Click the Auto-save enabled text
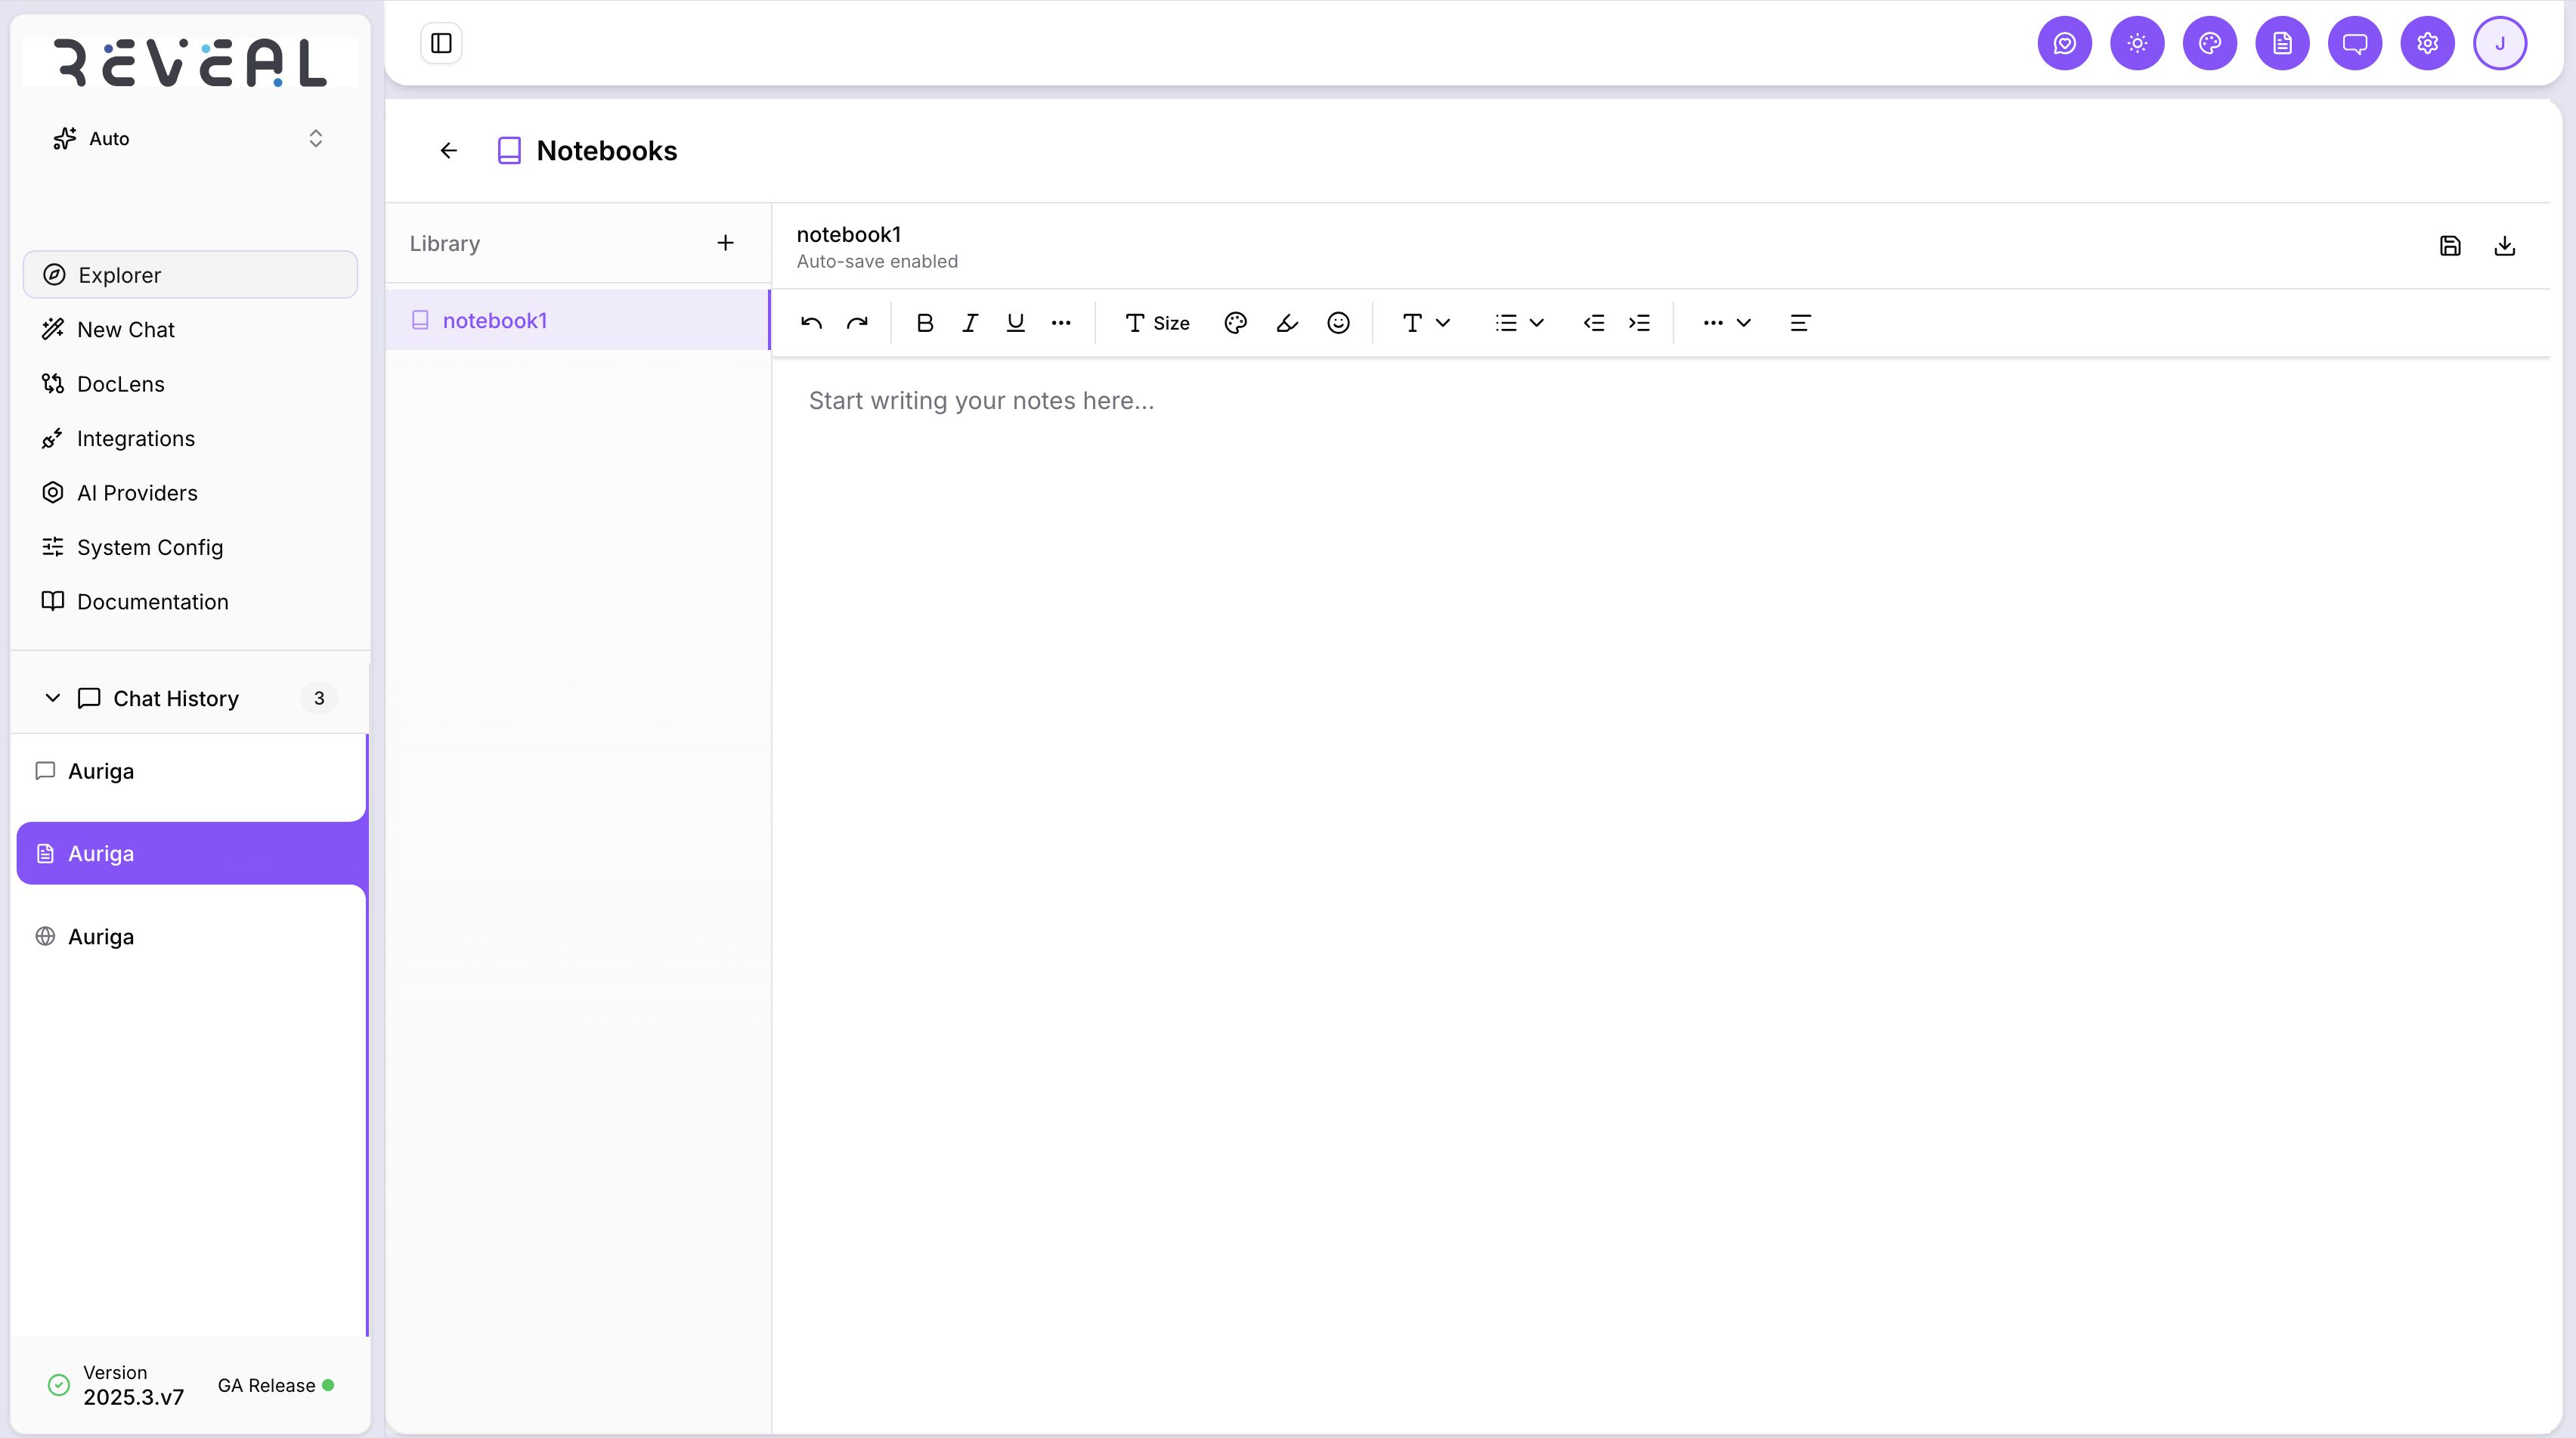The height and width of the screenshot is (1438, 2576). point(877,261)
